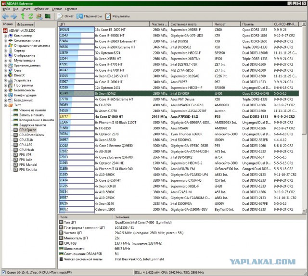The image size is (308, 276).
Task: Select the CPU PhotoWorxx benchmark
Action: coord(31,135)
